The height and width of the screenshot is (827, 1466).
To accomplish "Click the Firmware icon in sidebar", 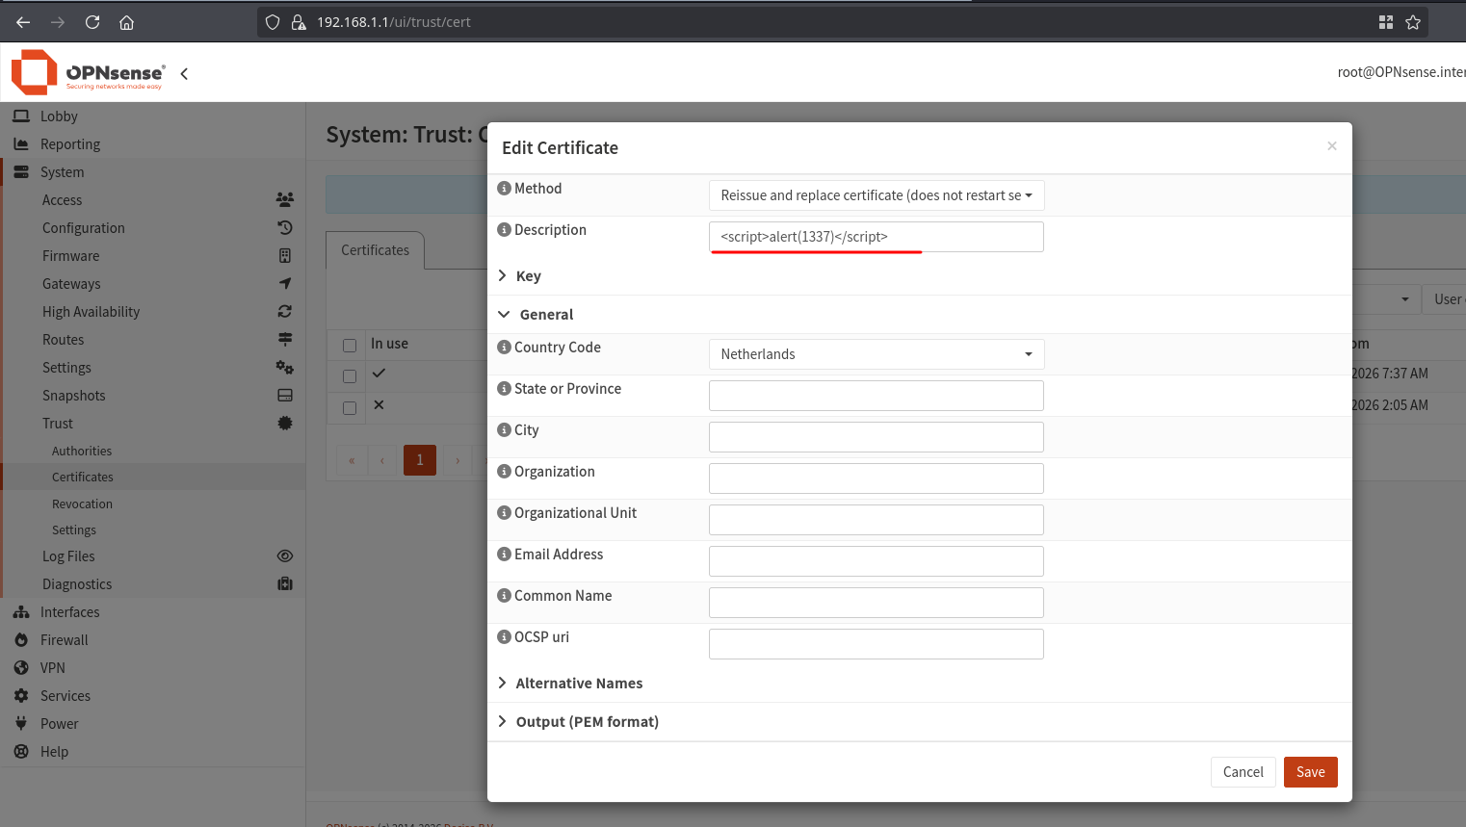I will tap(285, 255).
